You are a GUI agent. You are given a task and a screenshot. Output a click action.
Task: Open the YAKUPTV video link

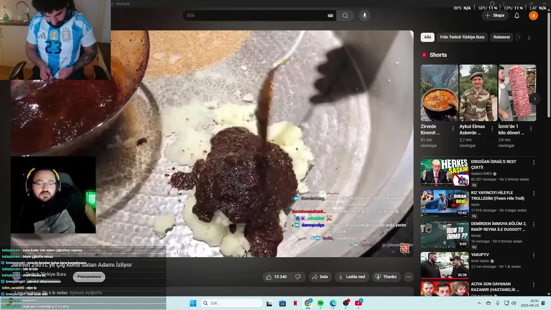[480, 255]
